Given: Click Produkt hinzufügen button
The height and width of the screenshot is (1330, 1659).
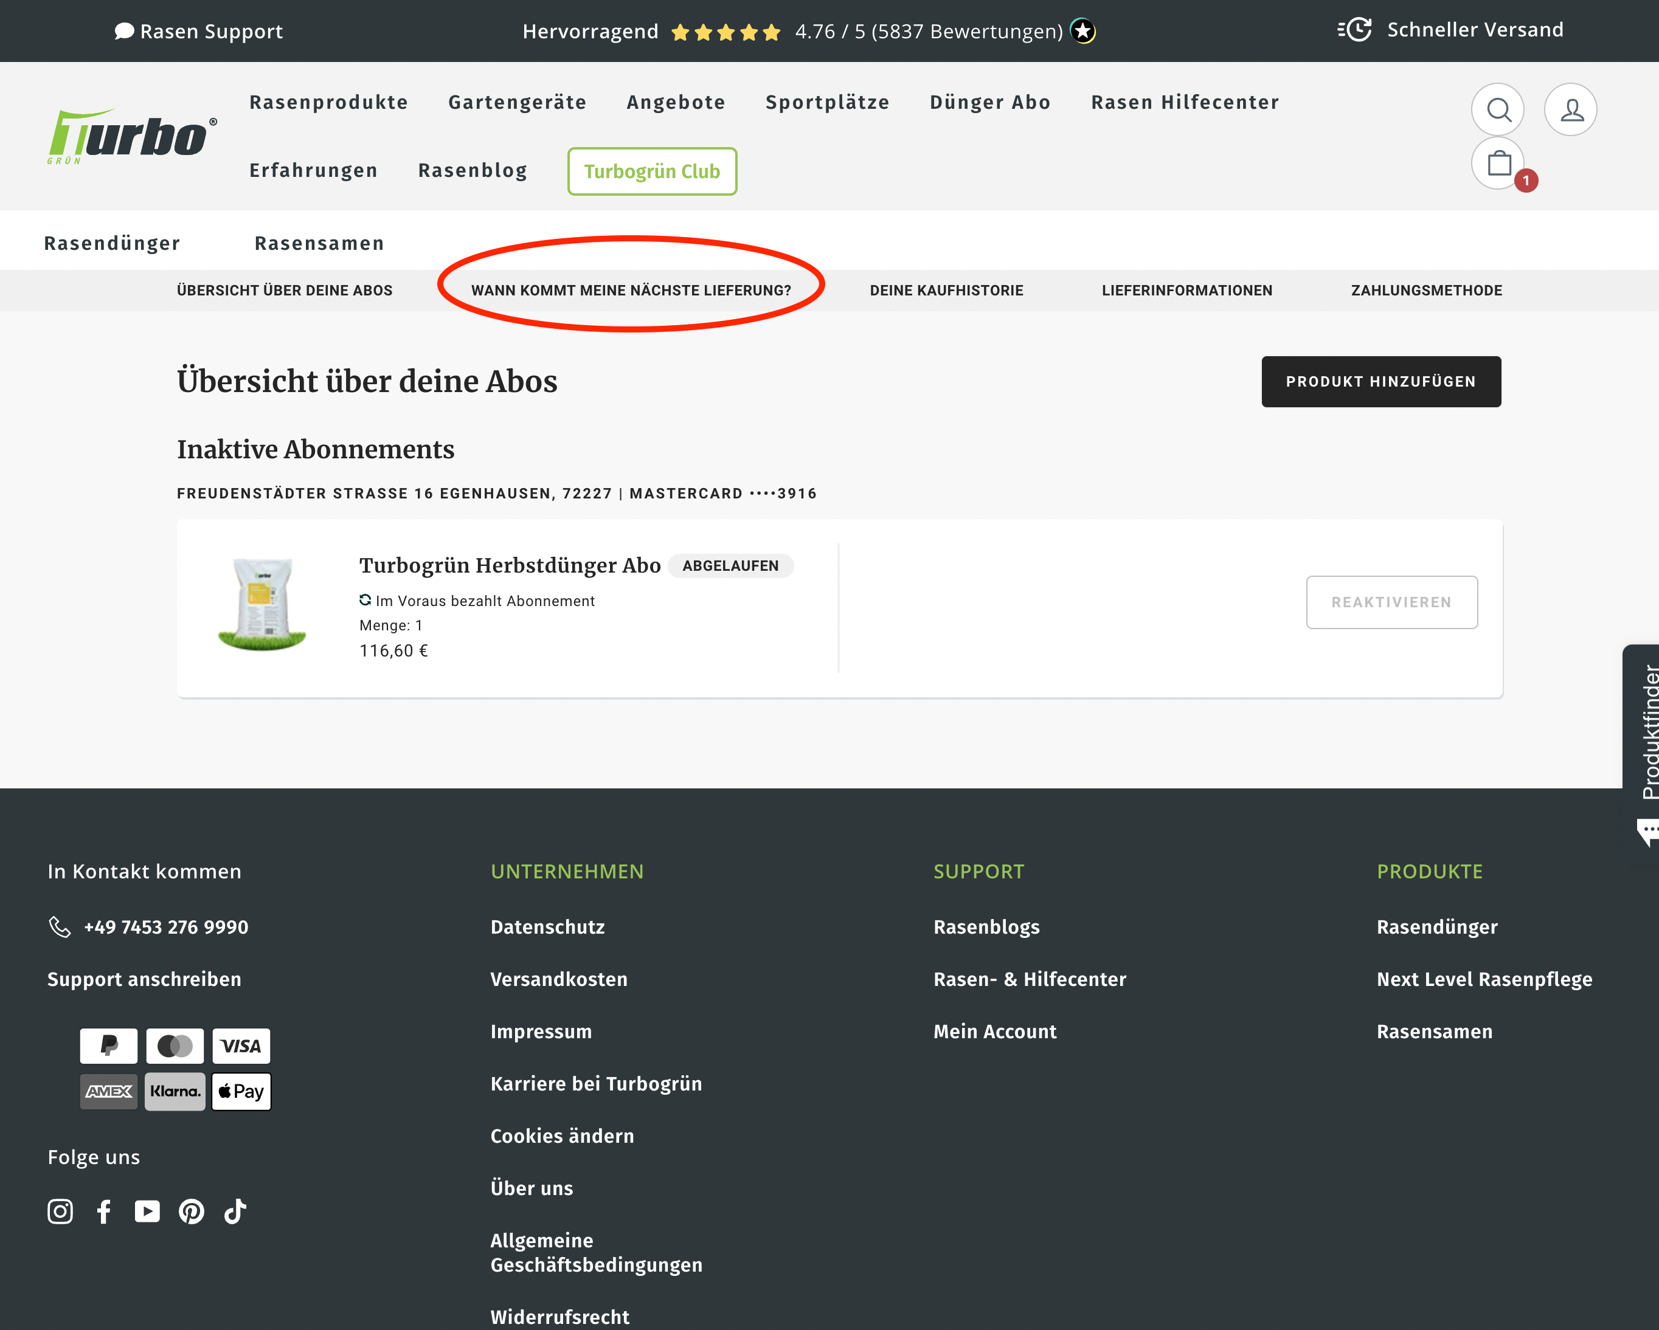Looking at the screenshot, I should [x=1381, y=382].
